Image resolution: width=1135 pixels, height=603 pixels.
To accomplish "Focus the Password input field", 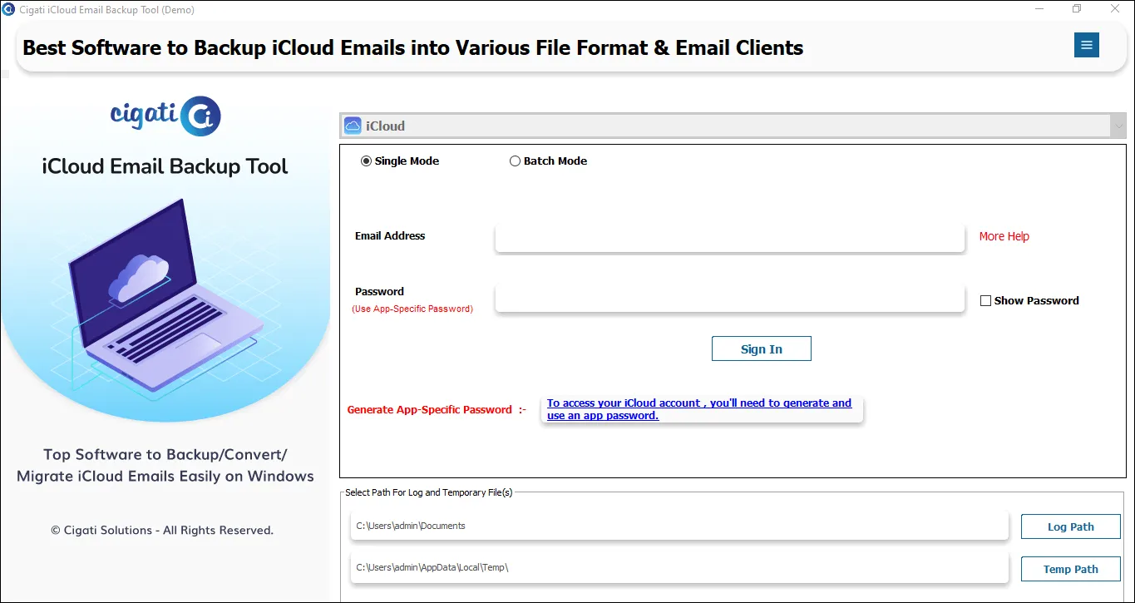I will (x=729, y=298).
